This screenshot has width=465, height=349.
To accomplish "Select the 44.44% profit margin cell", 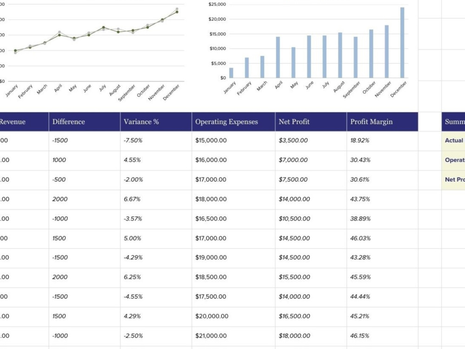I will pyautogui.click(x=382, y=297).
